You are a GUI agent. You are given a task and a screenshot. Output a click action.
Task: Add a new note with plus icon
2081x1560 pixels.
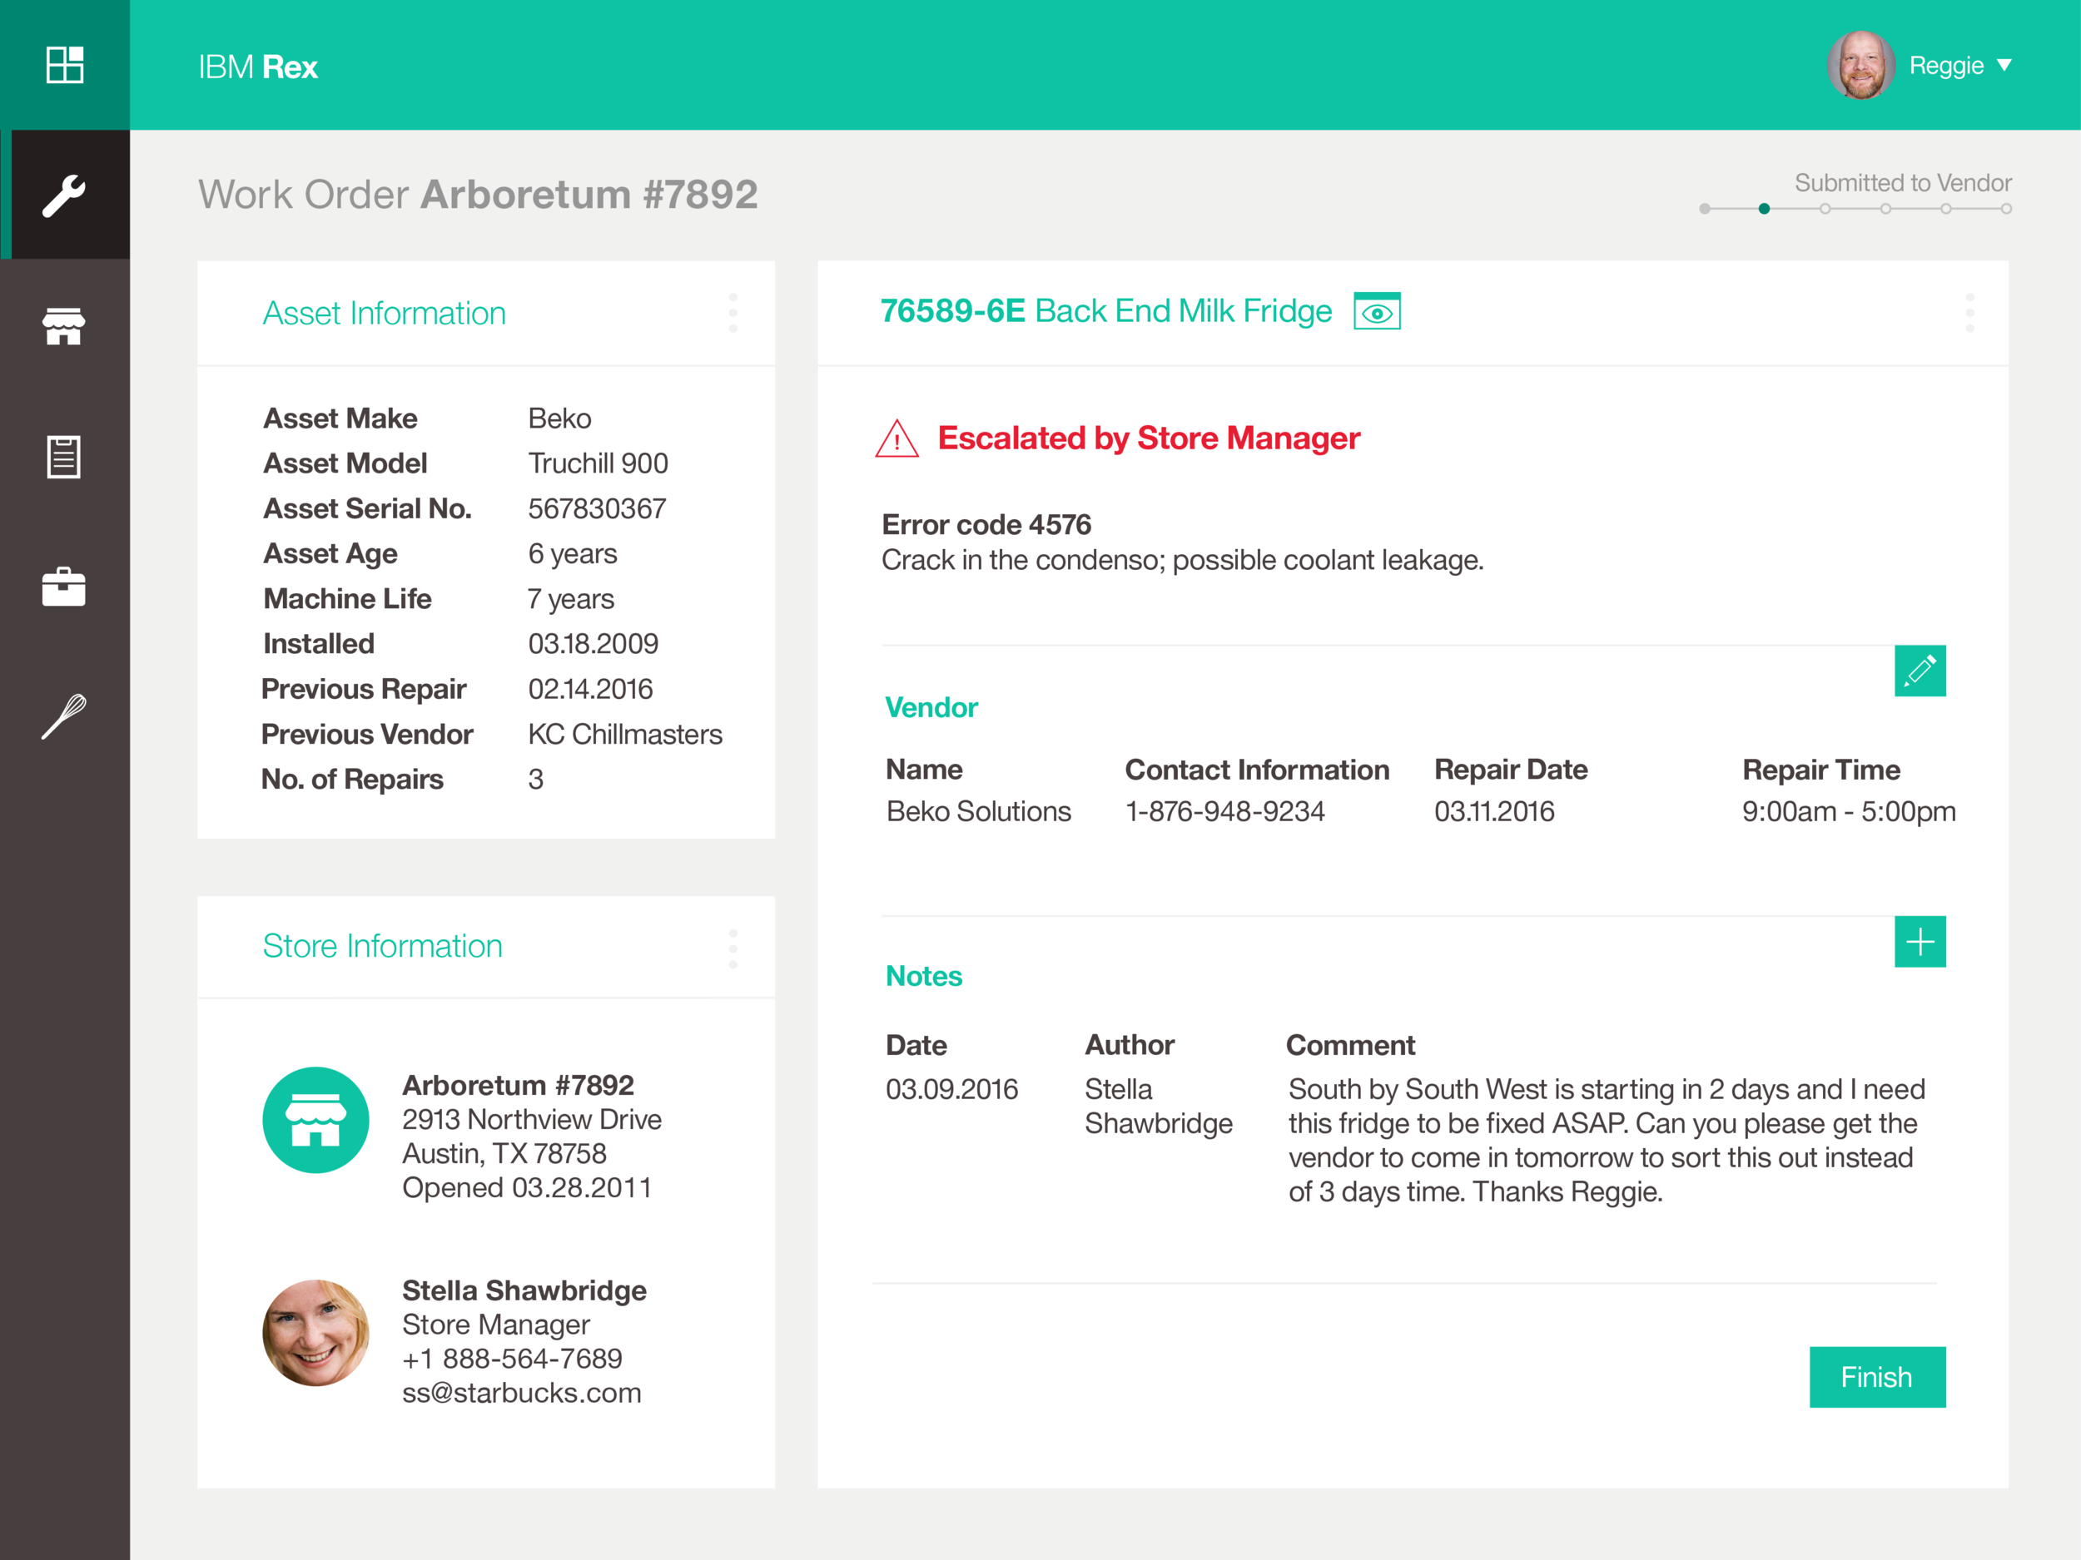coord(1920,941)
